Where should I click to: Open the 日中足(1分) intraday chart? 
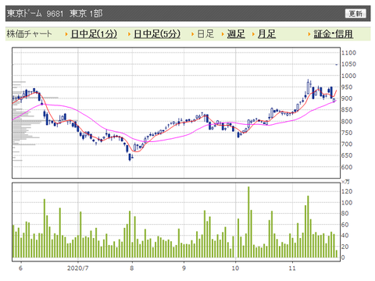94,34
